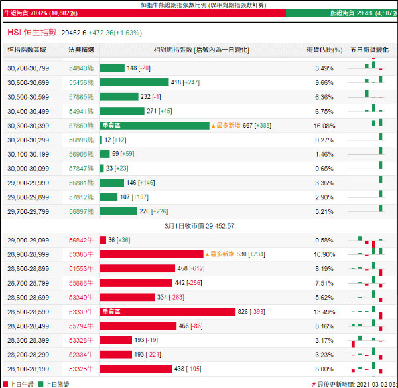Viewport: 398px width, 388px height.
Task: Click the red 上日牛證 legend square
Action: click(5, 384)
